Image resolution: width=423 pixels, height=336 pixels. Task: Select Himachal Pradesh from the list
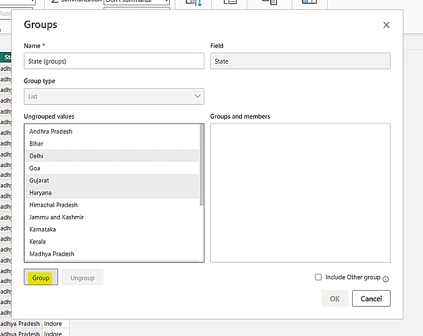[x=53, y=205]
